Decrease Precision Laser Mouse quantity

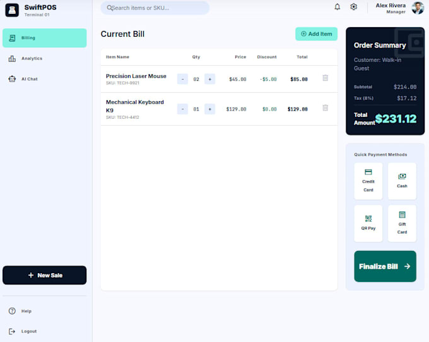182,79
